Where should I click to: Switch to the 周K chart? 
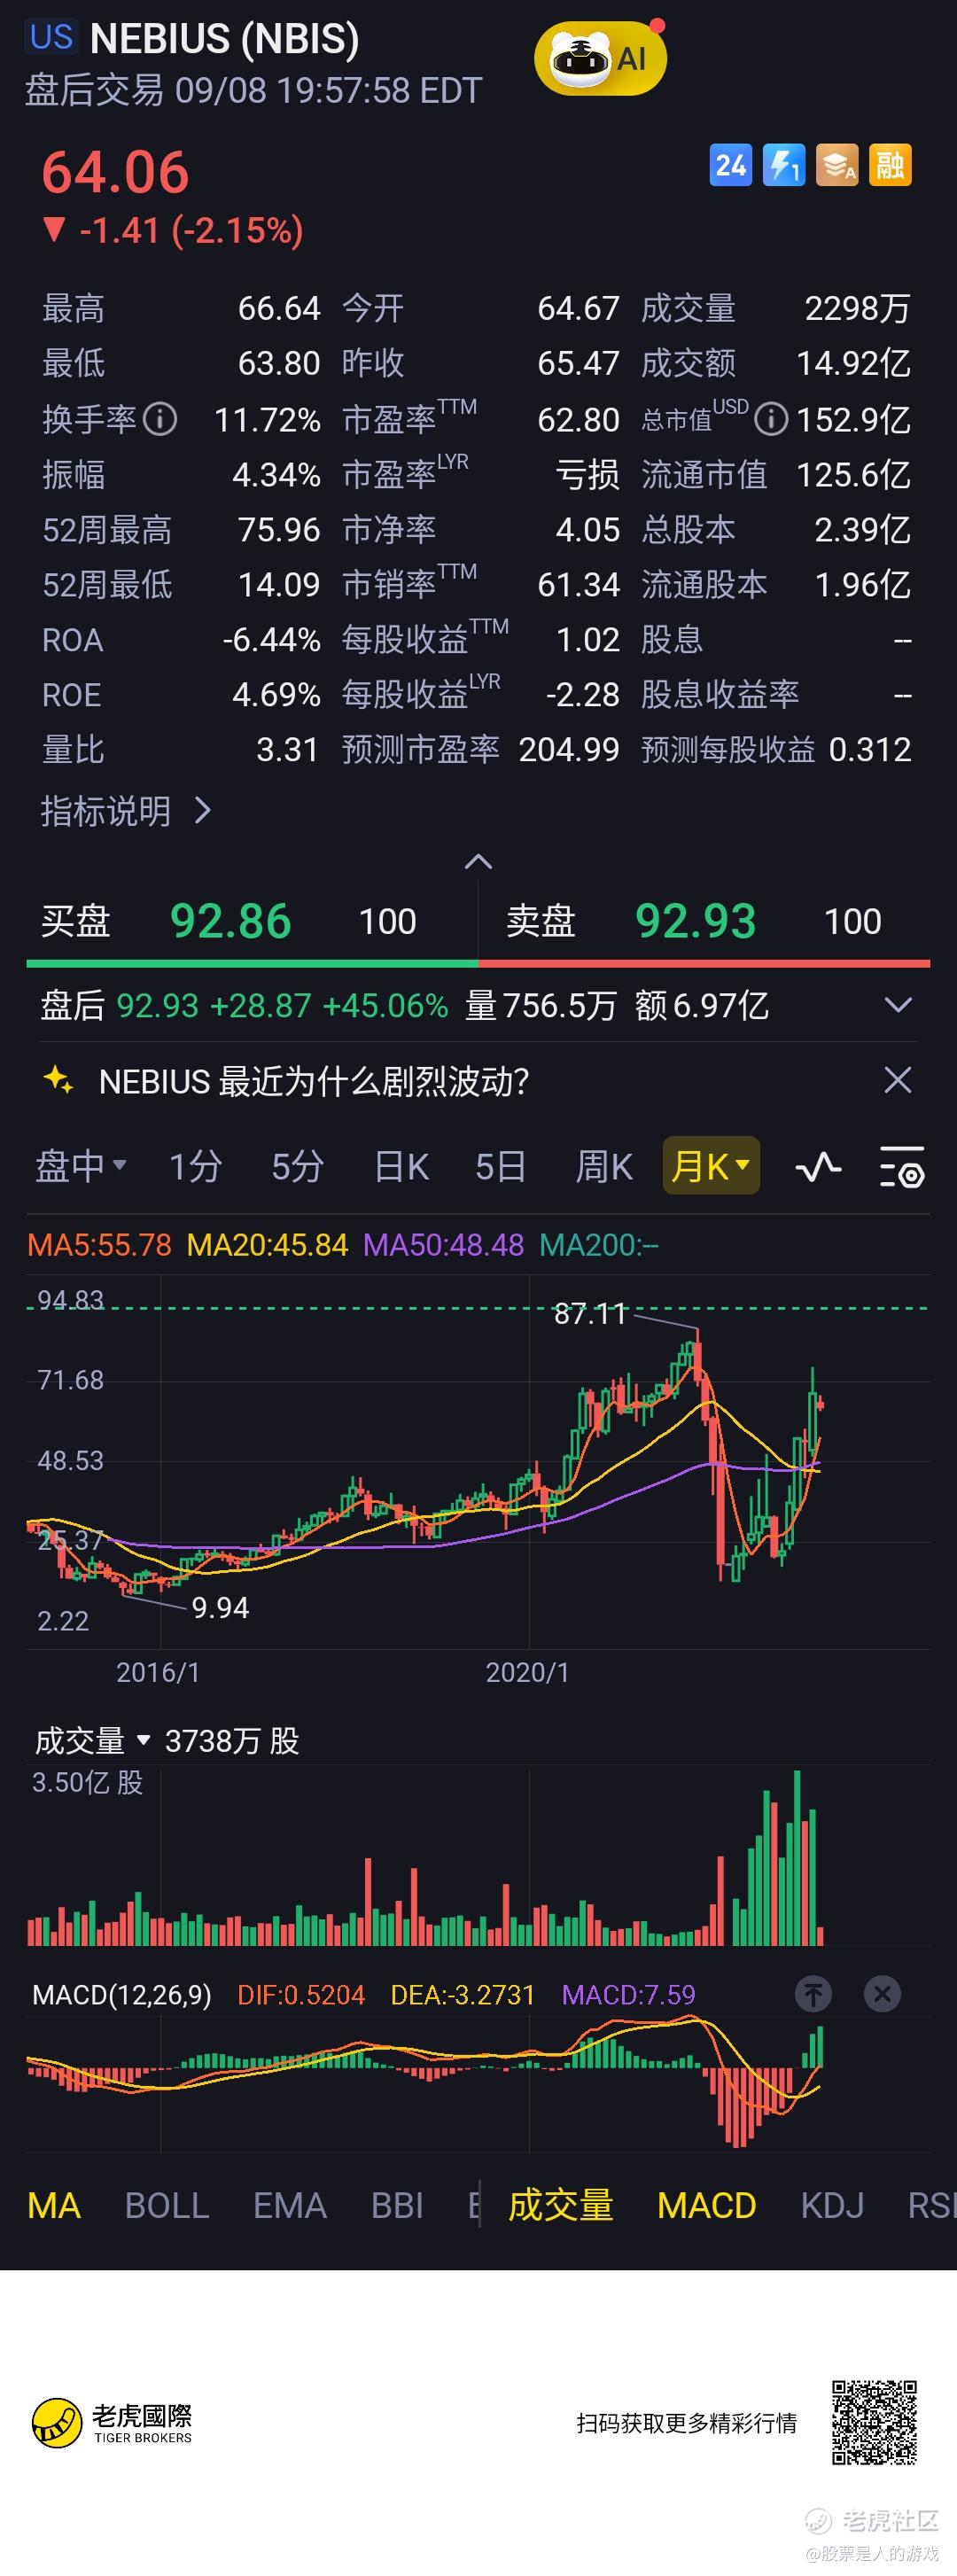point(604,1166)
